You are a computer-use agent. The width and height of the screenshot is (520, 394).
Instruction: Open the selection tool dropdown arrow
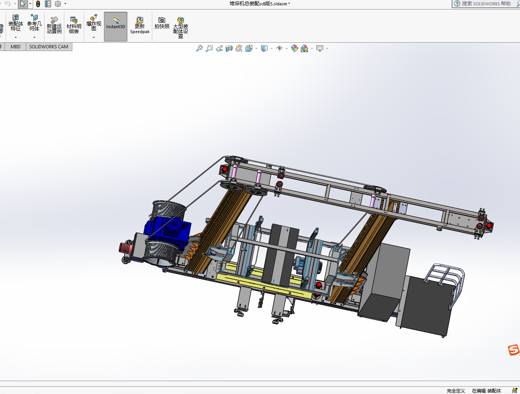(x=30, y=4)
